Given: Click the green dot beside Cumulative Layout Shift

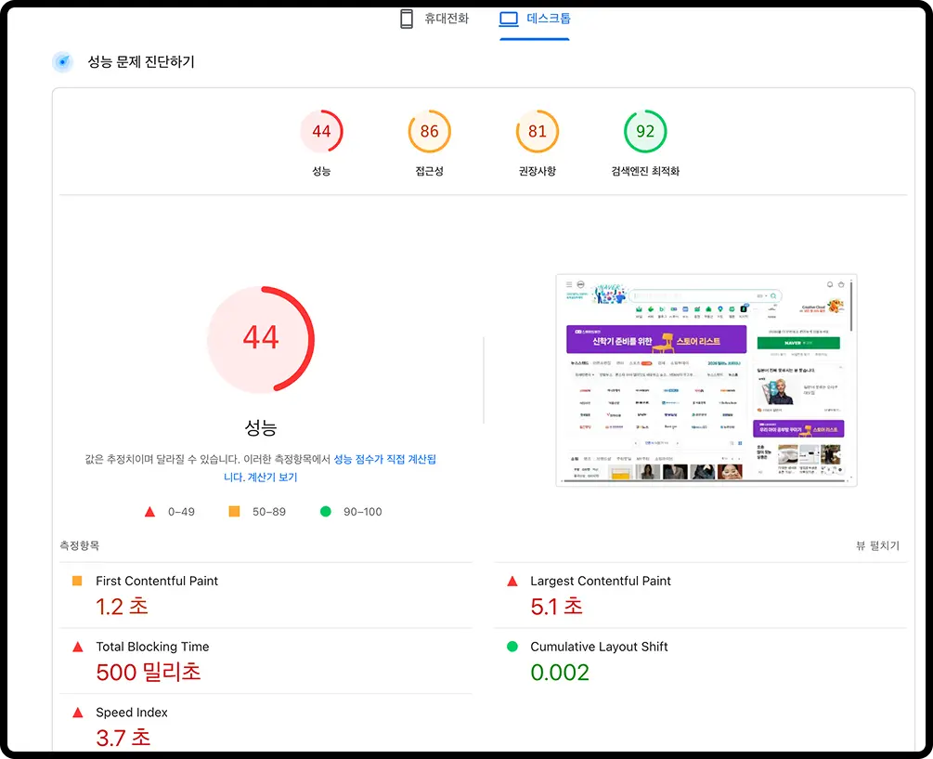Looking at the screenshot, I should pos(512,647).
